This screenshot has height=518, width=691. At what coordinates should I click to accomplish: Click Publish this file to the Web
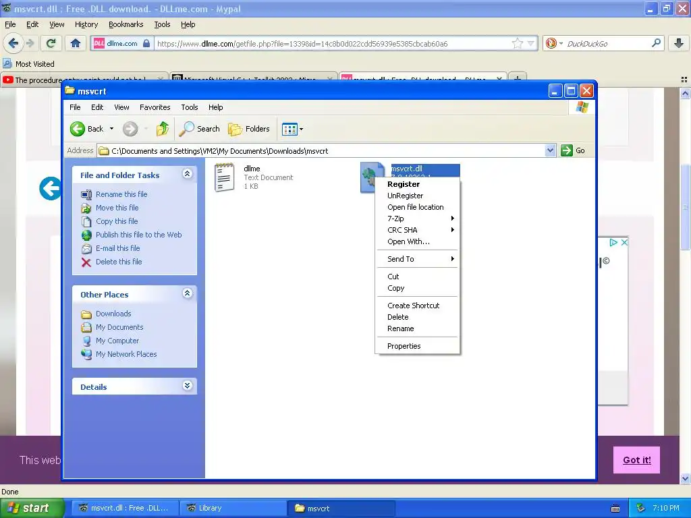point(139,235)
